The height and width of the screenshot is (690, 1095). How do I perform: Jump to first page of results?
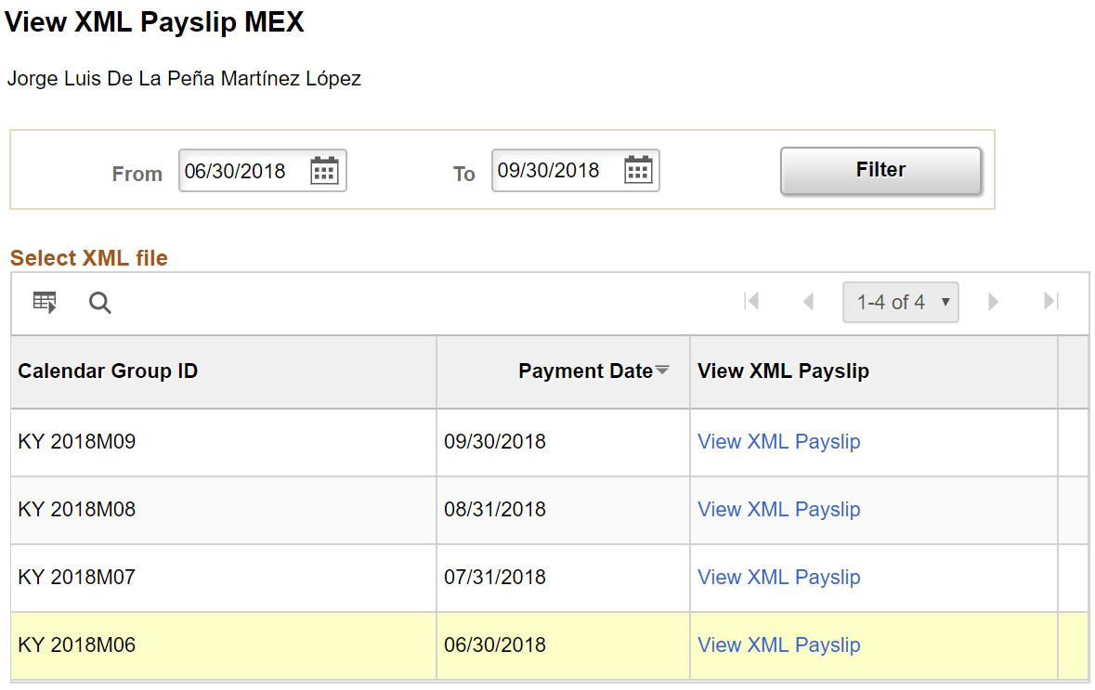coord(752,301)
